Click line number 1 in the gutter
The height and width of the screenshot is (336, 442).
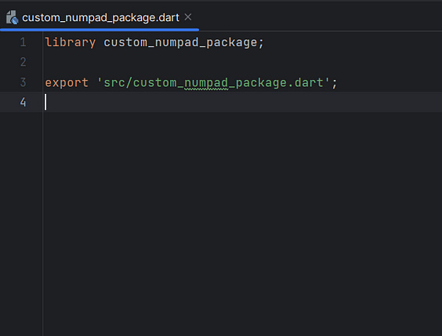pyautogui.click(x=23, y=42)
